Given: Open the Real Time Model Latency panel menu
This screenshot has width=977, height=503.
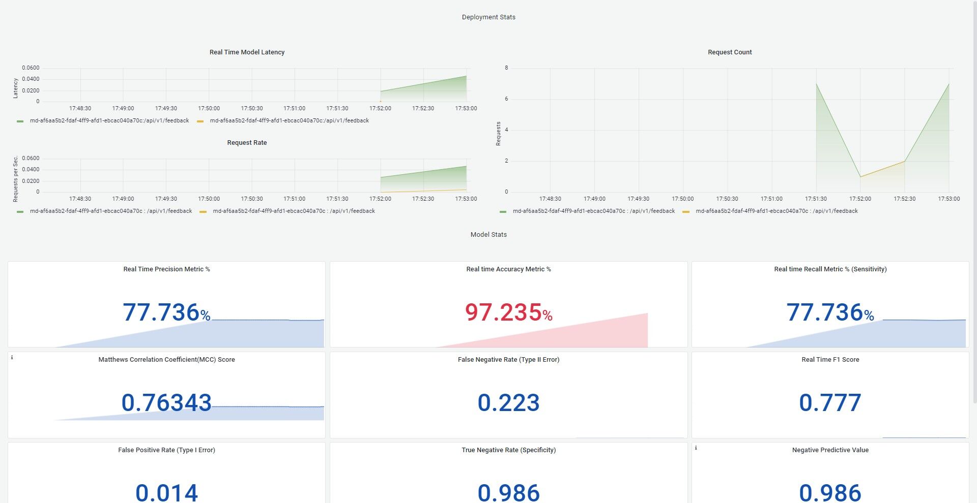Looking at the screenshot, I should coord(247,52).
